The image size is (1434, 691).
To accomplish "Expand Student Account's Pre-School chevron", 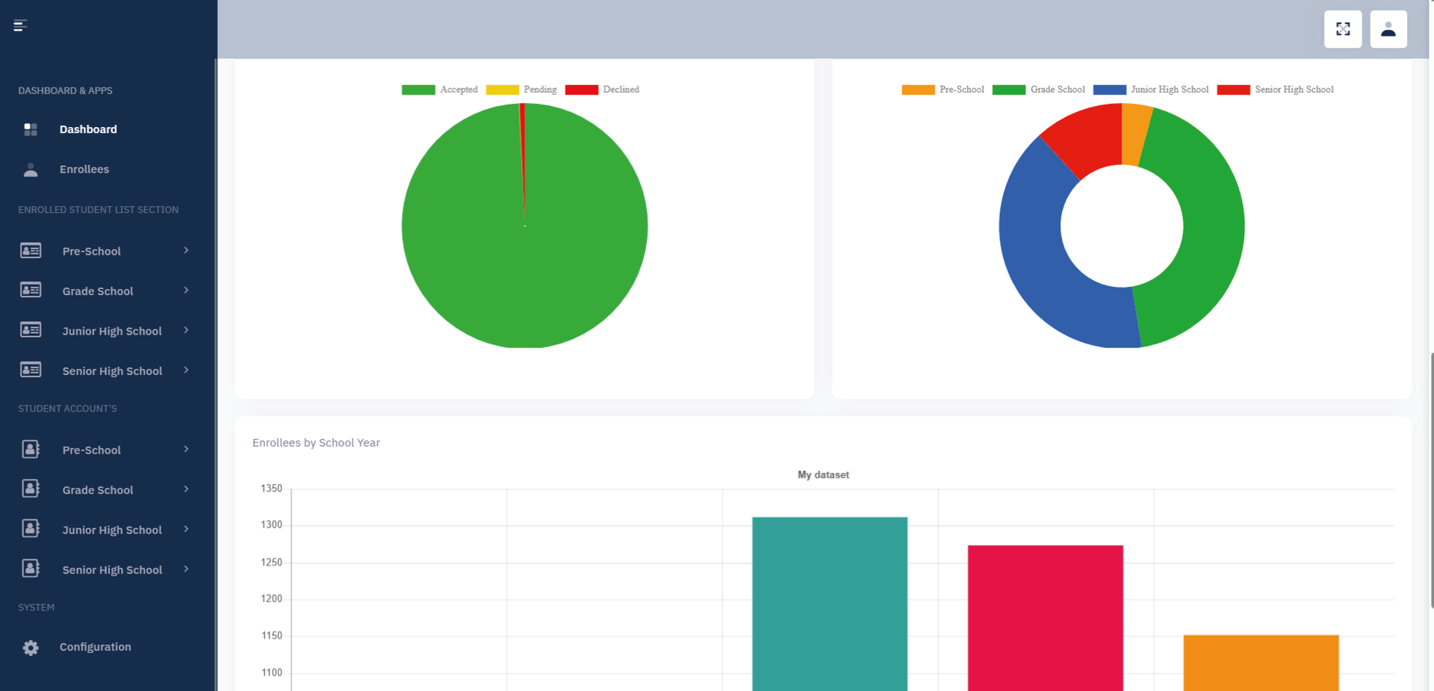I will [x=186, y=450].
